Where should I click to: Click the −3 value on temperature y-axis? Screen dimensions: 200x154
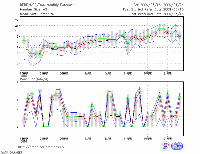click(16, 69)
